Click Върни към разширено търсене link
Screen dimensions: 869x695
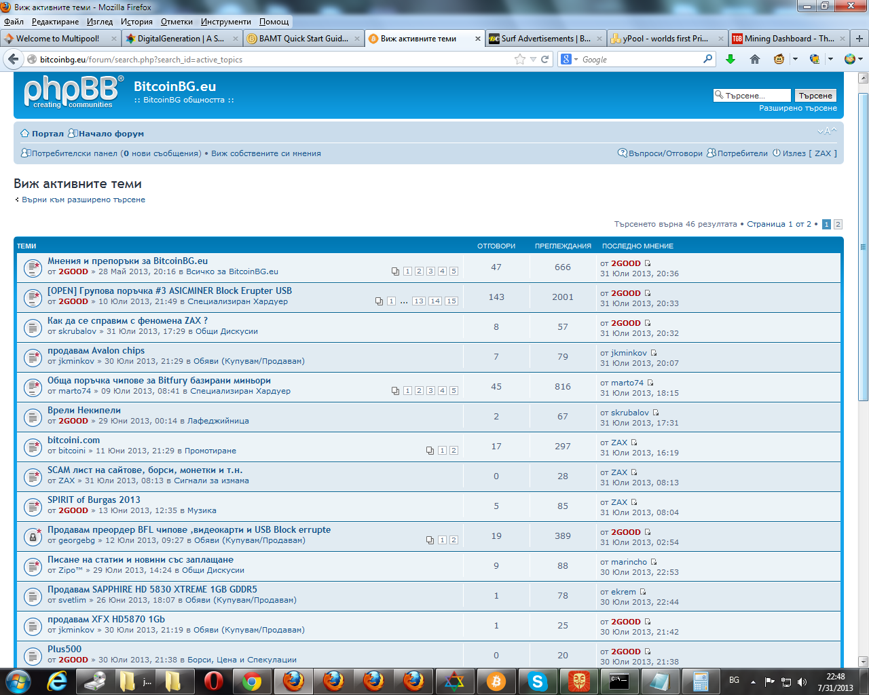84,200
